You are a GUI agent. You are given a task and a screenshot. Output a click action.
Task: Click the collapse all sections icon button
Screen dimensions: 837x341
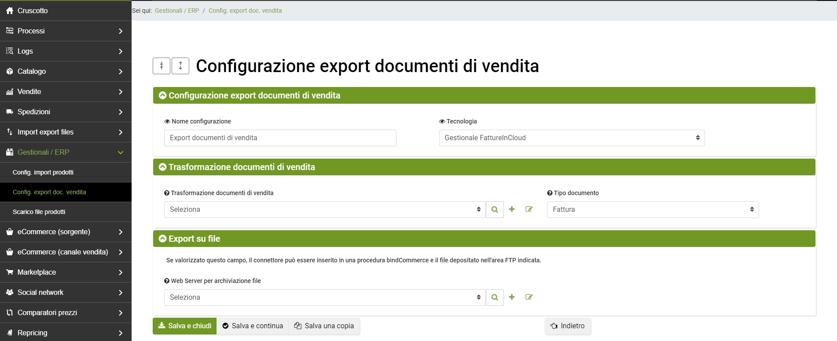pyautogui.click(x=162, y=66)
